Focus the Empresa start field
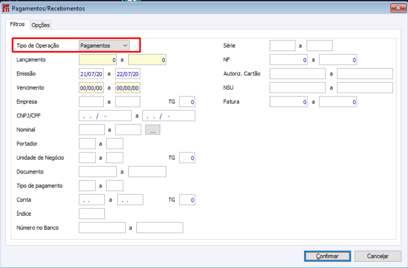Screen dimensions: 408x268 (91, 102)
